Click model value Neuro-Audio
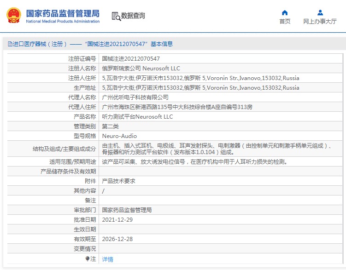Screen dimensions: 346x270 [x=119, y=136]
